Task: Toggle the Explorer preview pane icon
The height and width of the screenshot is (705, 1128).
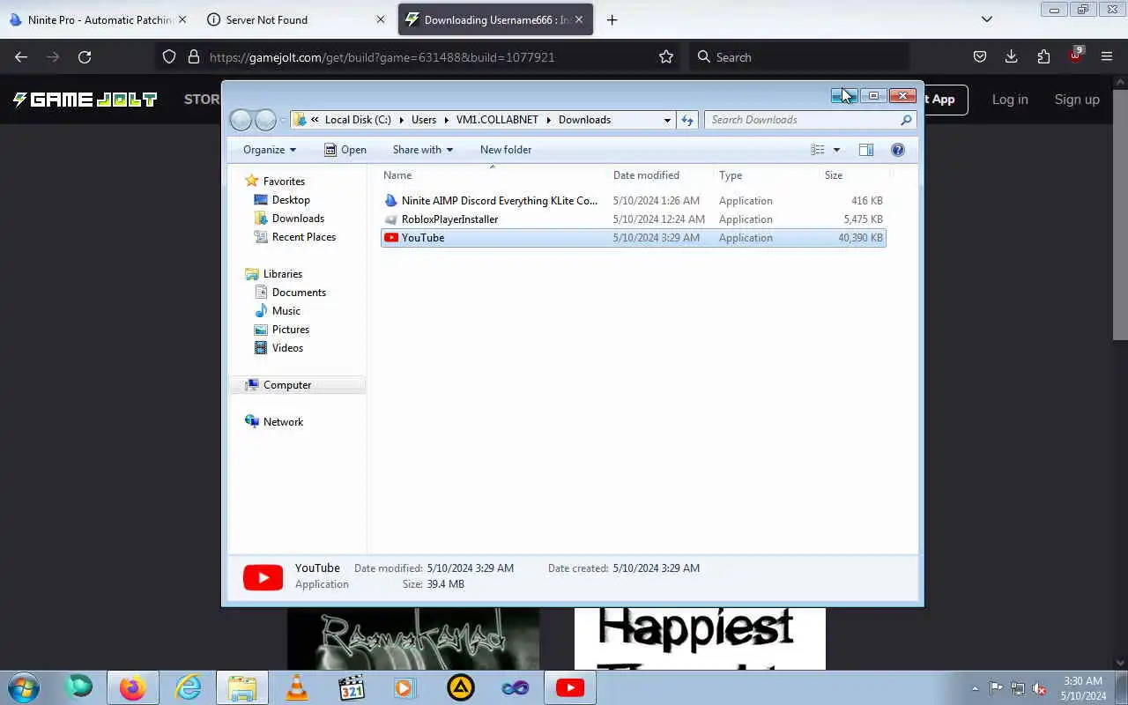Action: coord(866,150)
